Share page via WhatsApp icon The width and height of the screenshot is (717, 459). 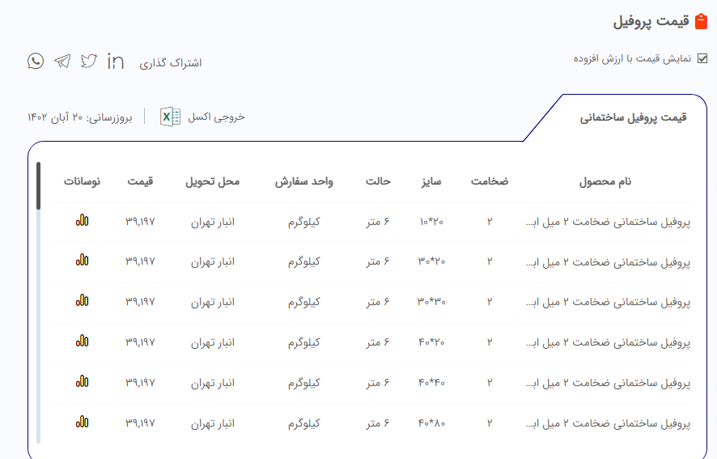[36, 61]
